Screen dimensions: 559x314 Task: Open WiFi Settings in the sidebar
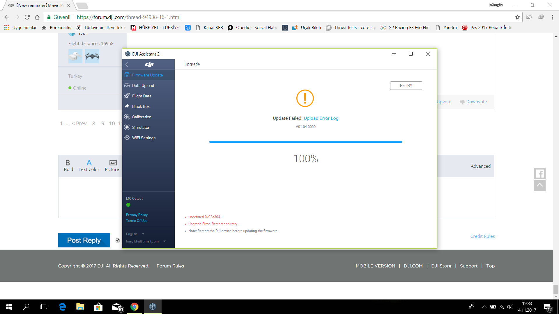148,138
